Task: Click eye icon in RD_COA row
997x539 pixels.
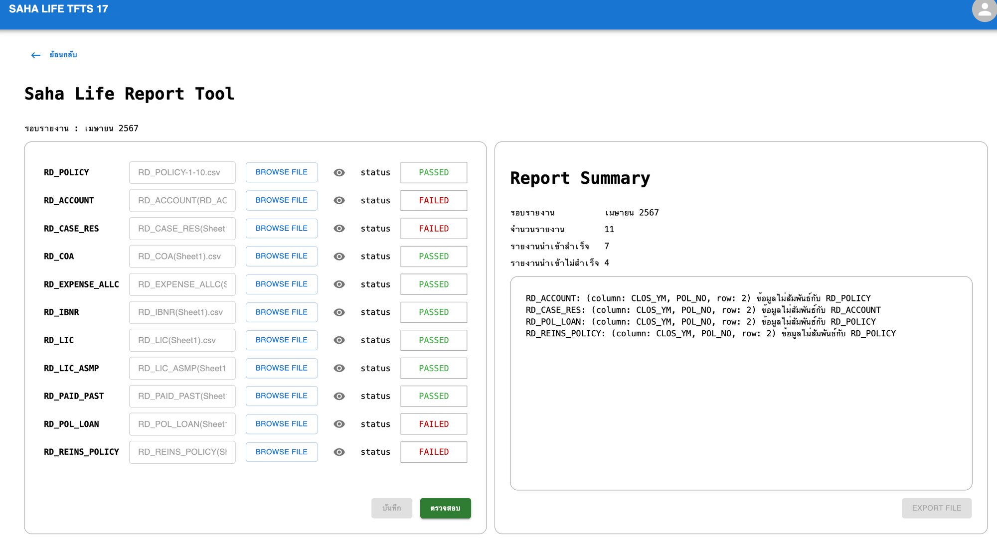Action: click(x=339, y=257)
